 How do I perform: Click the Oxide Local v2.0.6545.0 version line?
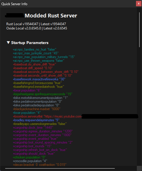37,28
